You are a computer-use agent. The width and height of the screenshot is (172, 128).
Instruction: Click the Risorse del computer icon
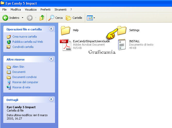(x=9, y=82)
